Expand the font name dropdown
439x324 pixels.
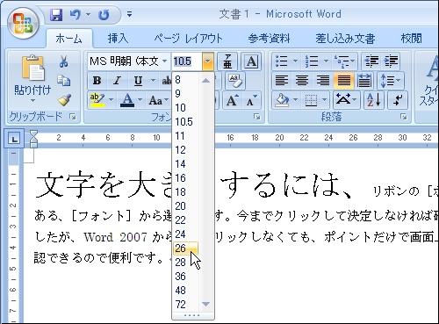click(x=164, y=61)
